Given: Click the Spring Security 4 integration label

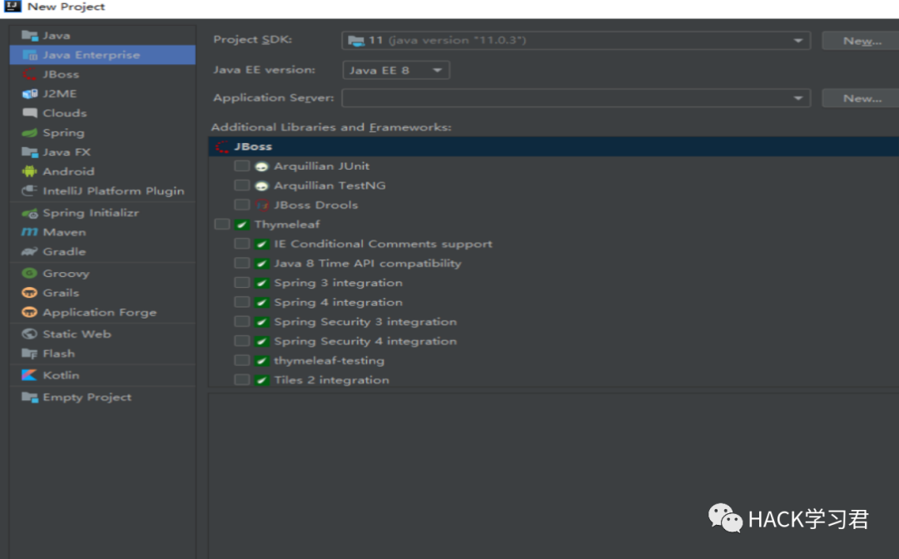Looking at the screenshot, I should pyautogui.click(x=365, y=341).
